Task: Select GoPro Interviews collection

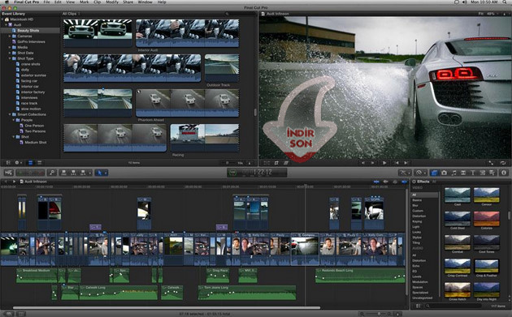Action: pyautogui.click(x=31, y=41)
